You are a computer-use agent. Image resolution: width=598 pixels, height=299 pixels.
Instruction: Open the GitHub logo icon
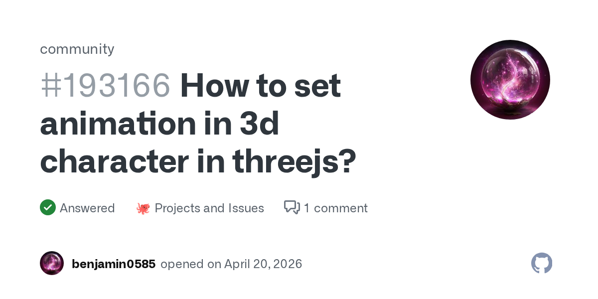click(x=542, y=263)
